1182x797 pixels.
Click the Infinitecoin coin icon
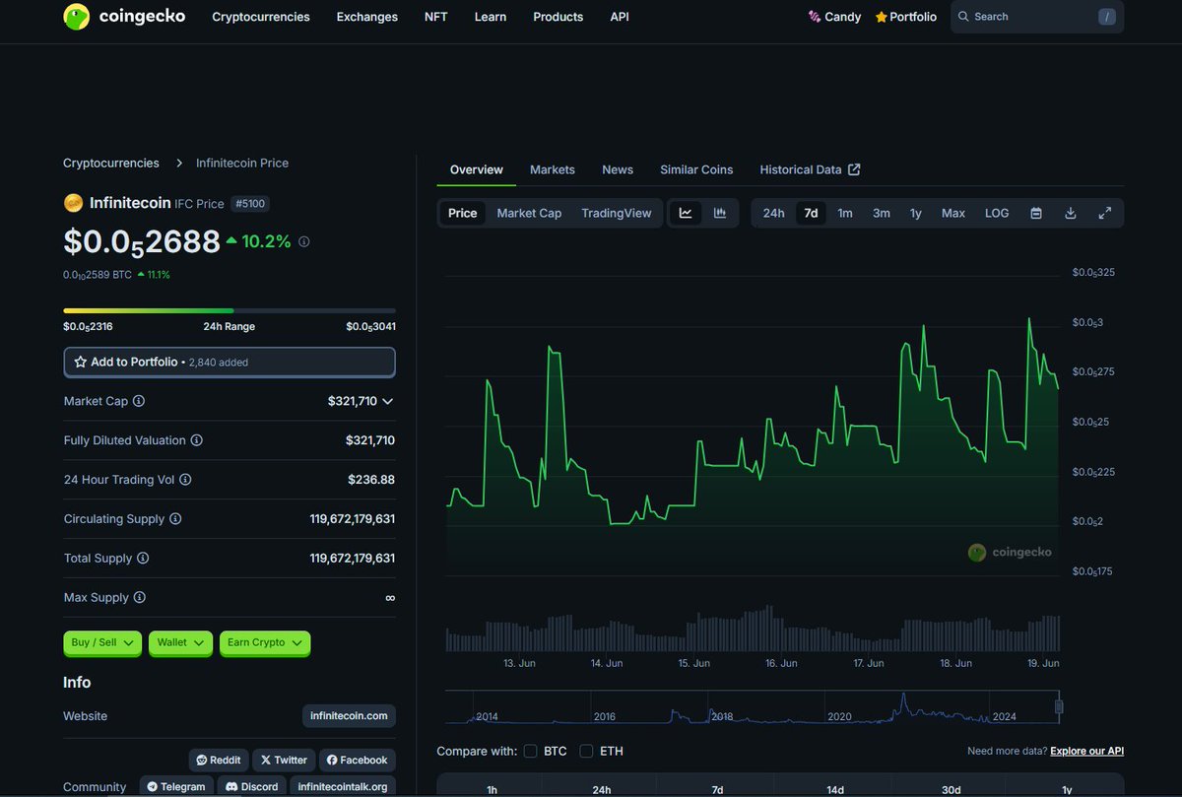coord(73,203)
